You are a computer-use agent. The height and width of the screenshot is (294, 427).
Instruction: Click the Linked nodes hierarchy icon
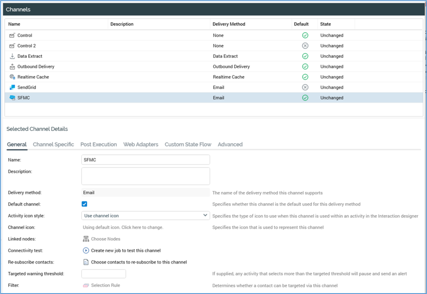pyautogui.click(x=86, y=239)
